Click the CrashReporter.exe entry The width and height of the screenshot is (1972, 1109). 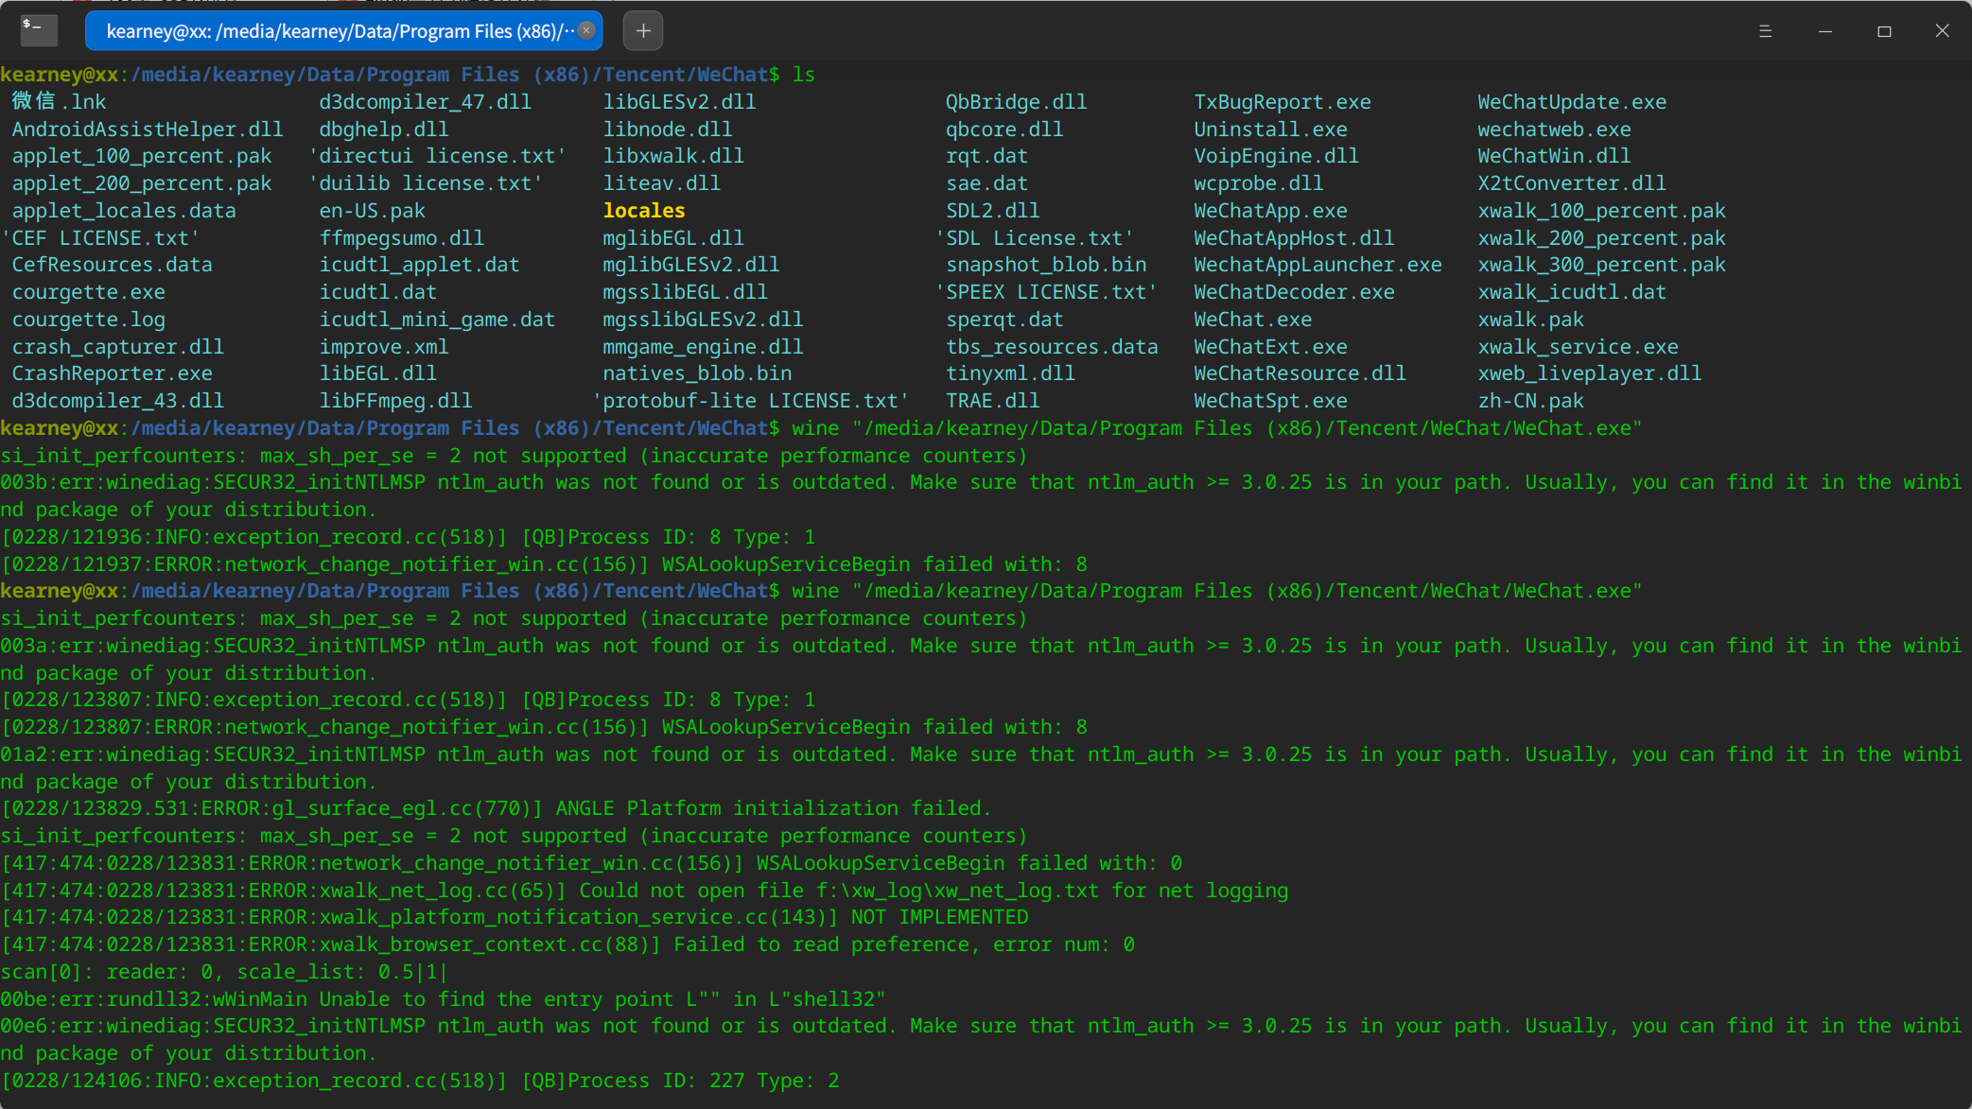click(x=112, y=373)
